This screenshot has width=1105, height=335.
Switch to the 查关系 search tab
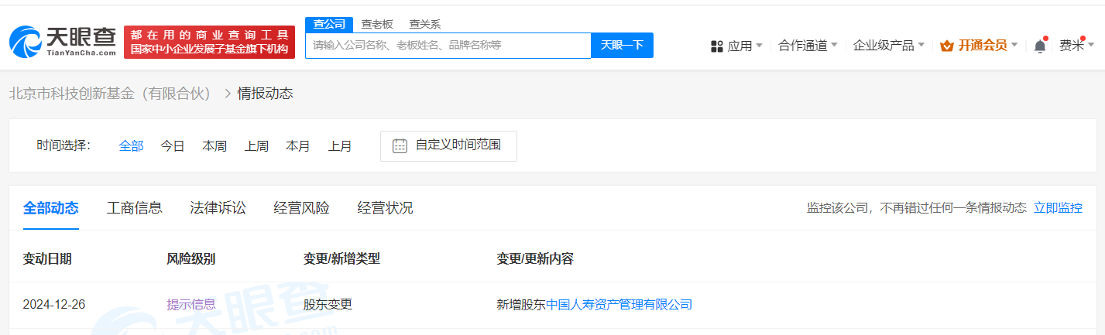[424, 24]
